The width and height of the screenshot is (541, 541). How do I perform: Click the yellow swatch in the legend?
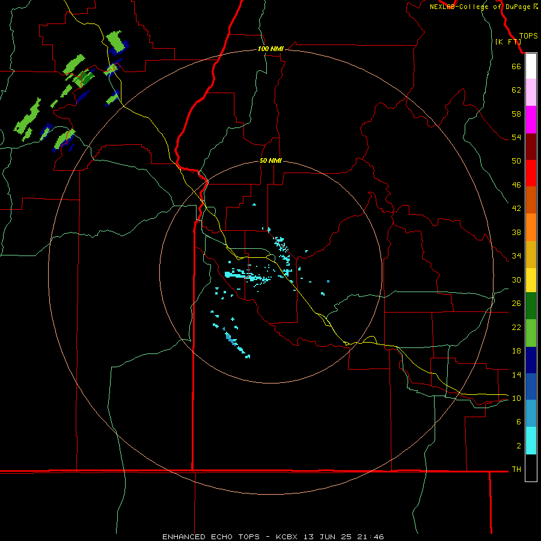coord(531,280)
